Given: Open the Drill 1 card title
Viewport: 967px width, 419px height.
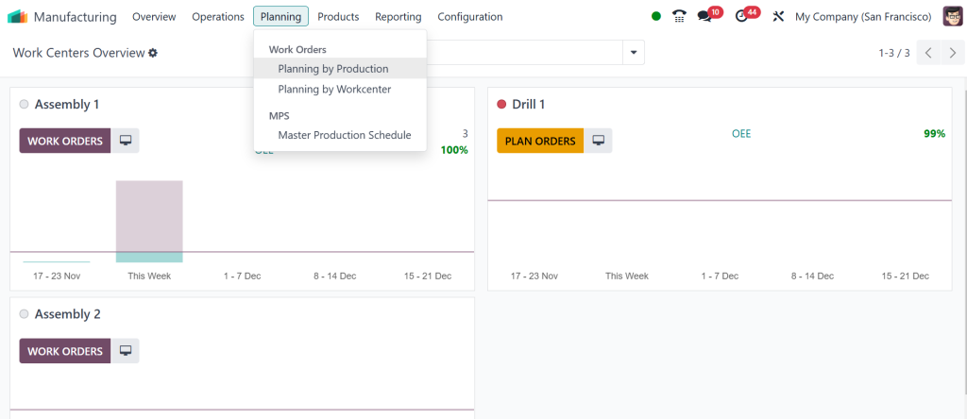Looking at the screenshot, I should tap(529, 104).
